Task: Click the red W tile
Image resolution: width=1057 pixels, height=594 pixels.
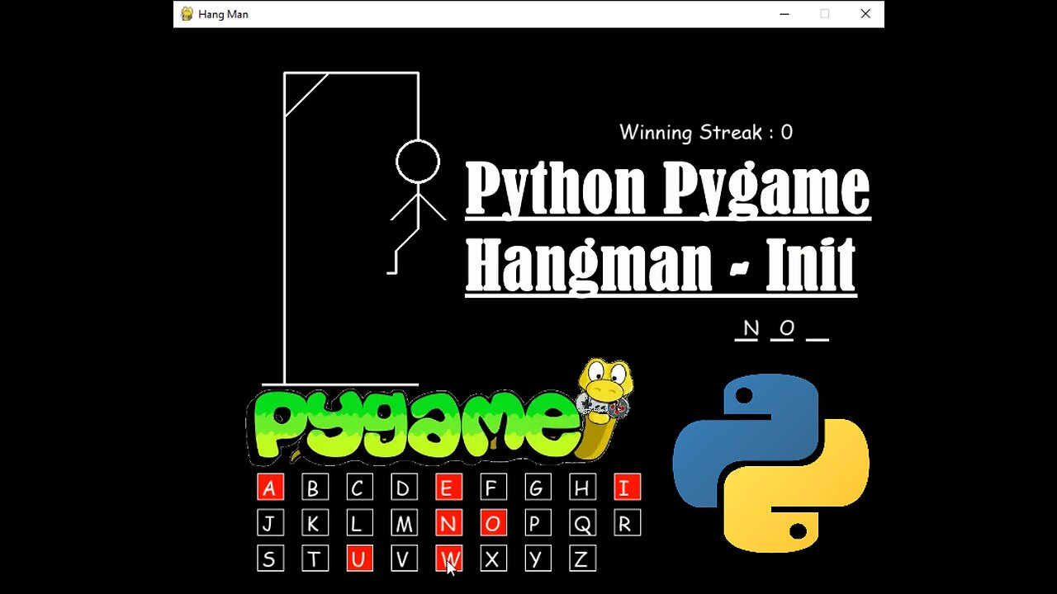Action: [x=448, y=559]
